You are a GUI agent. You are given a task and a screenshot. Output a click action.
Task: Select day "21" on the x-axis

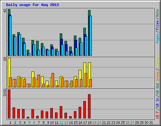(104, 123)
